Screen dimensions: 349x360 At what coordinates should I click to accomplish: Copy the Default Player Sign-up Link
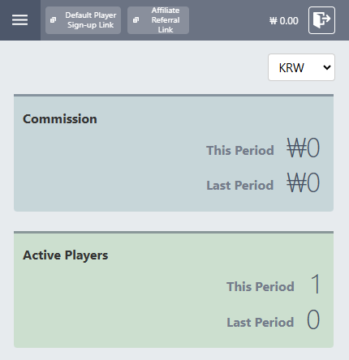pos(83,20)
